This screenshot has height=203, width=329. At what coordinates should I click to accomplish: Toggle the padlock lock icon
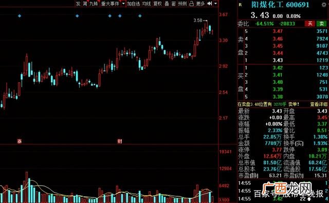[191, 4]
